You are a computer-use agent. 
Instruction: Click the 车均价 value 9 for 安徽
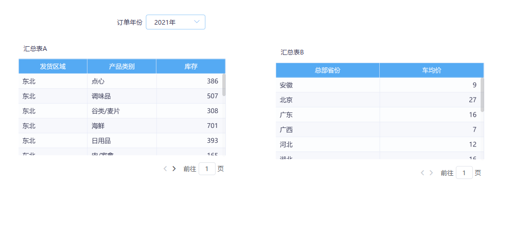click(x=474, y=85)
